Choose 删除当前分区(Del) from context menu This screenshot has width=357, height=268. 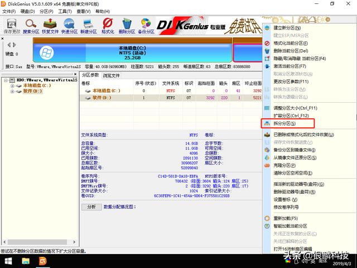click(x=309, y=51)
